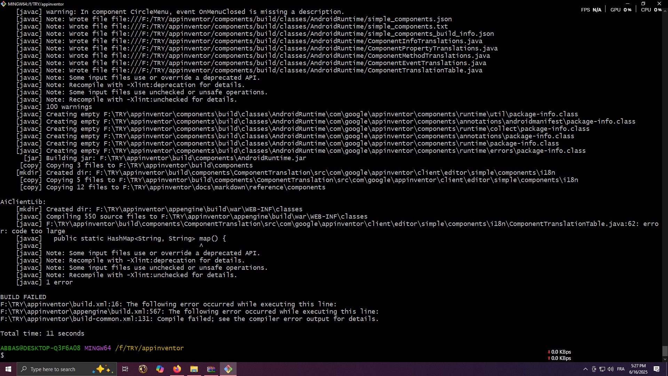
Task: Click the CircleMenu OnMenuClosed warning line
Action: coord(180,12)
